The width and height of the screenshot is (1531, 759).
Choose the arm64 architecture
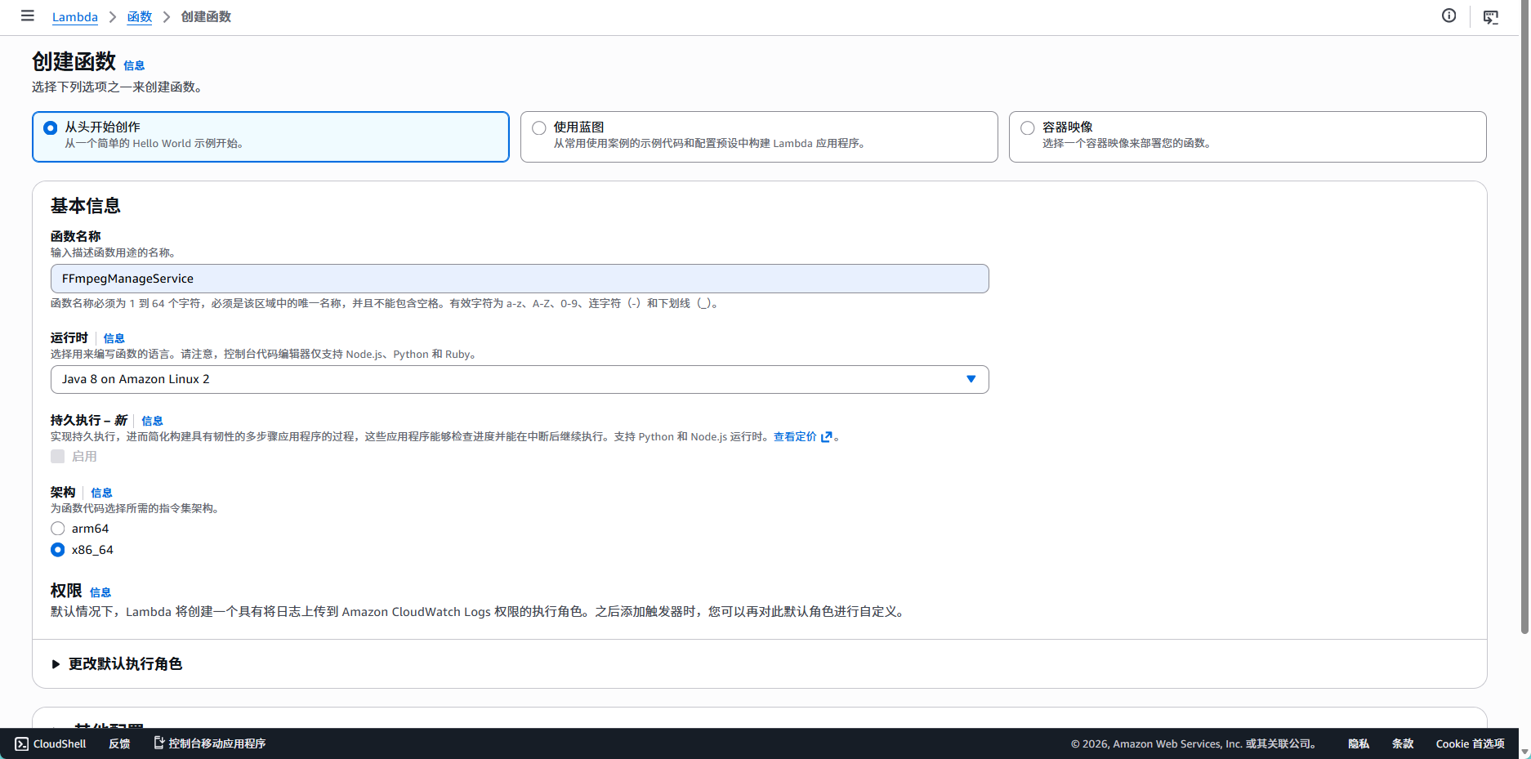pos(58,529)
